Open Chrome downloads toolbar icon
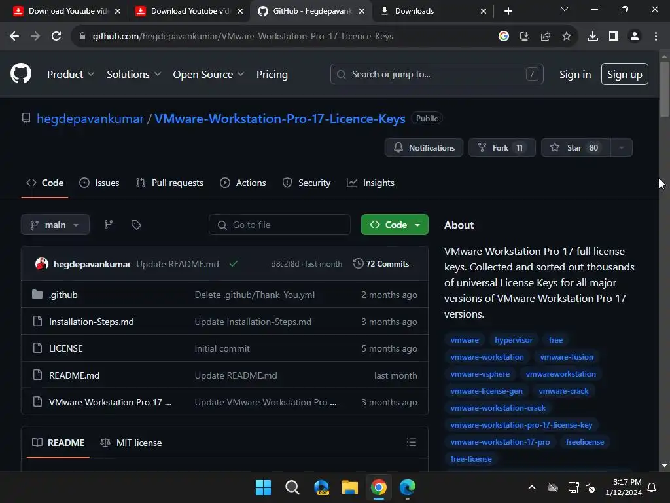 coord(593,37)
